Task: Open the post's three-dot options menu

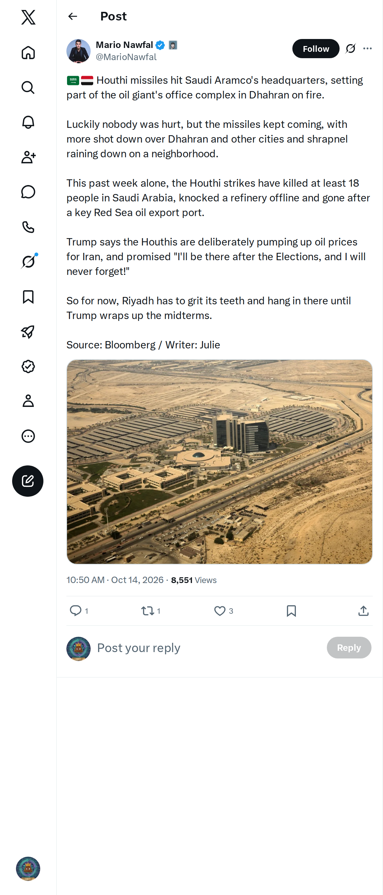Action: [x=367, y=49]
